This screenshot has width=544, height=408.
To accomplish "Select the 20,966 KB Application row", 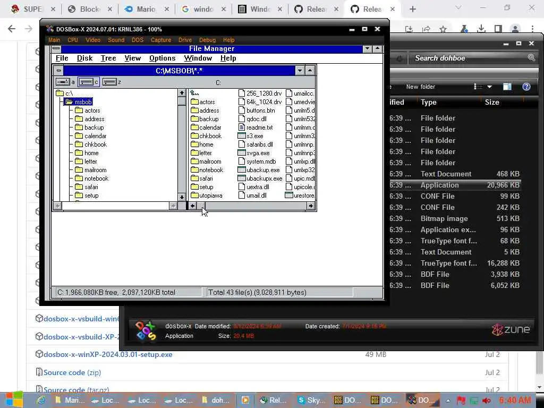I will tap(455, 185).
